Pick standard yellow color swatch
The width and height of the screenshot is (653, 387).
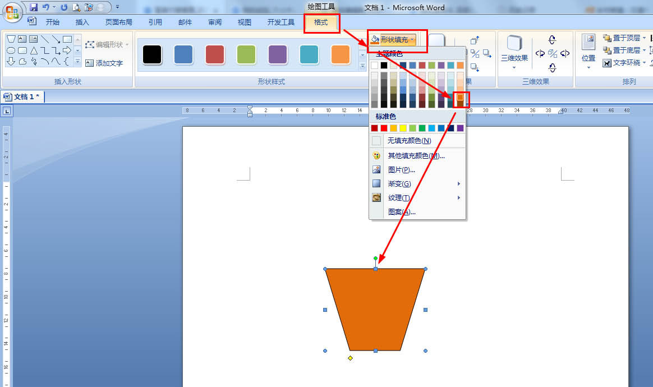tap(403, 128)
